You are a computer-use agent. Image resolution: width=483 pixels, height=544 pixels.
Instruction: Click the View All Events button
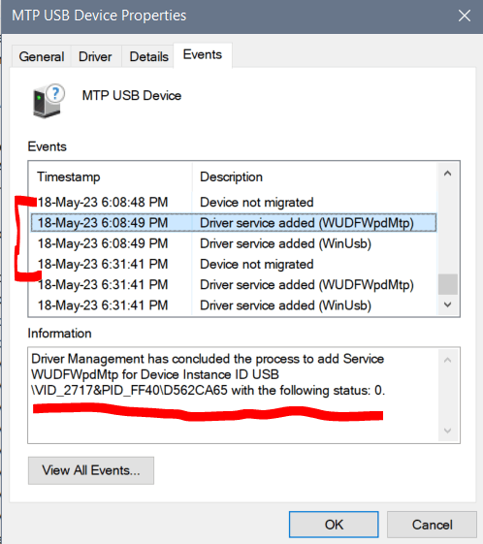(91, 470)
